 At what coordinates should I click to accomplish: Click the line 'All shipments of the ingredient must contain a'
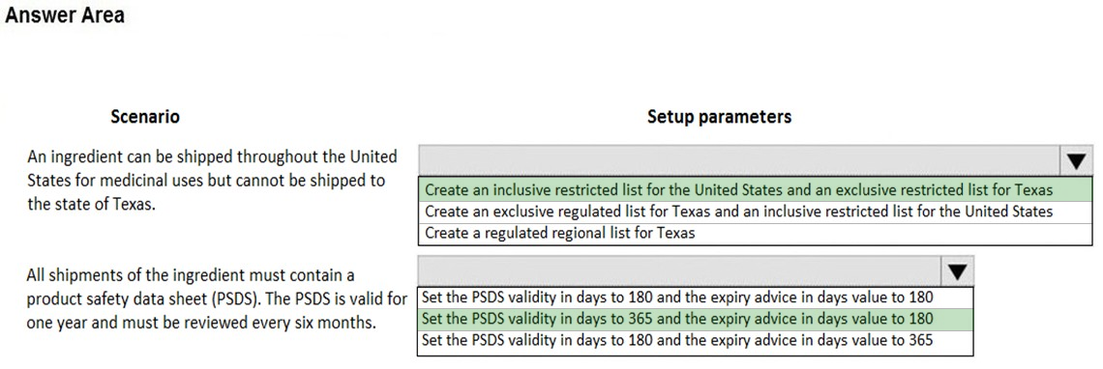click(x=191, y=274)
